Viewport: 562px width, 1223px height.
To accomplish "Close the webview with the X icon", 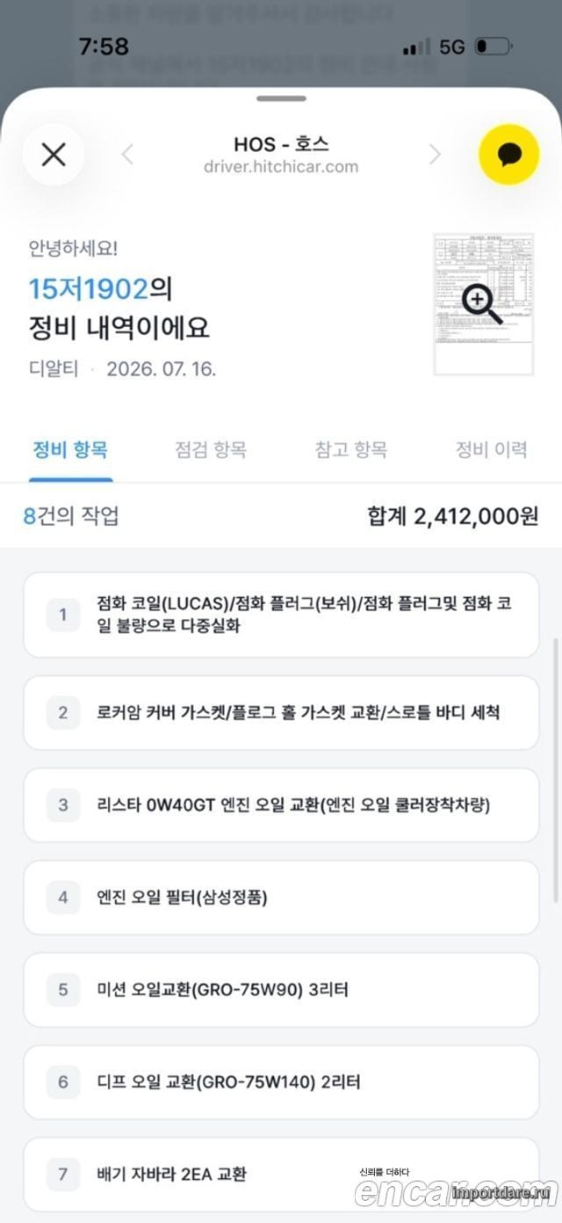I will 54,155.
